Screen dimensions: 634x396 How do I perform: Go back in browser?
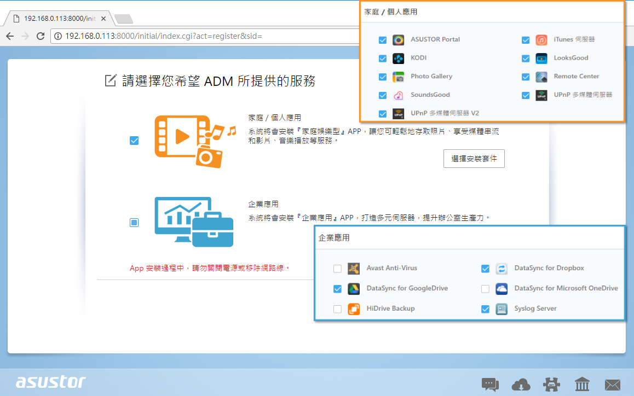[x=10, y=36]
